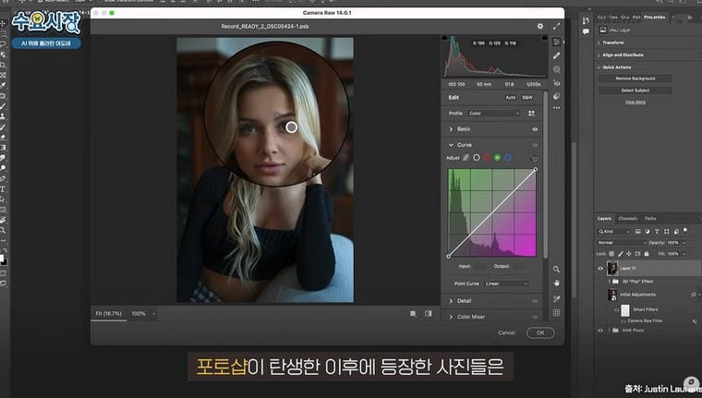Expand the Color Mixer section
The width and height of the screenshot is (702, 398).
click(451, 317)
